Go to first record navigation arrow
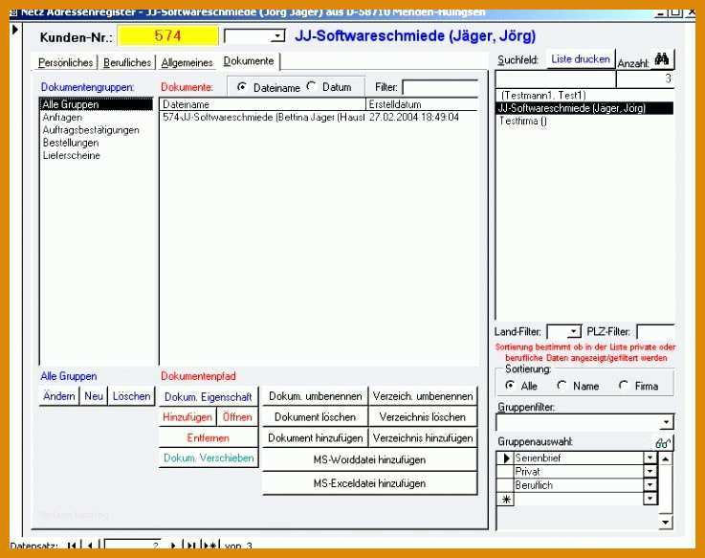 point(72,546)
